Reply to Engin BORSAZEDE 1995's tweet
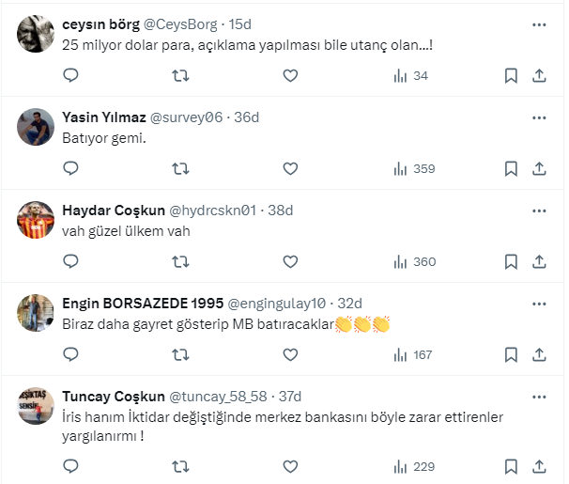The width and height of the screenshot is (569, 484). [x=70, y=355]
